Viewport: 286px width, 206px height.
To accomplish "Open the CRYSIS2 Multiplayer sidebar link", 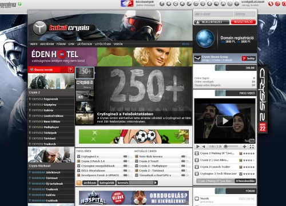I will coord(45,127).
